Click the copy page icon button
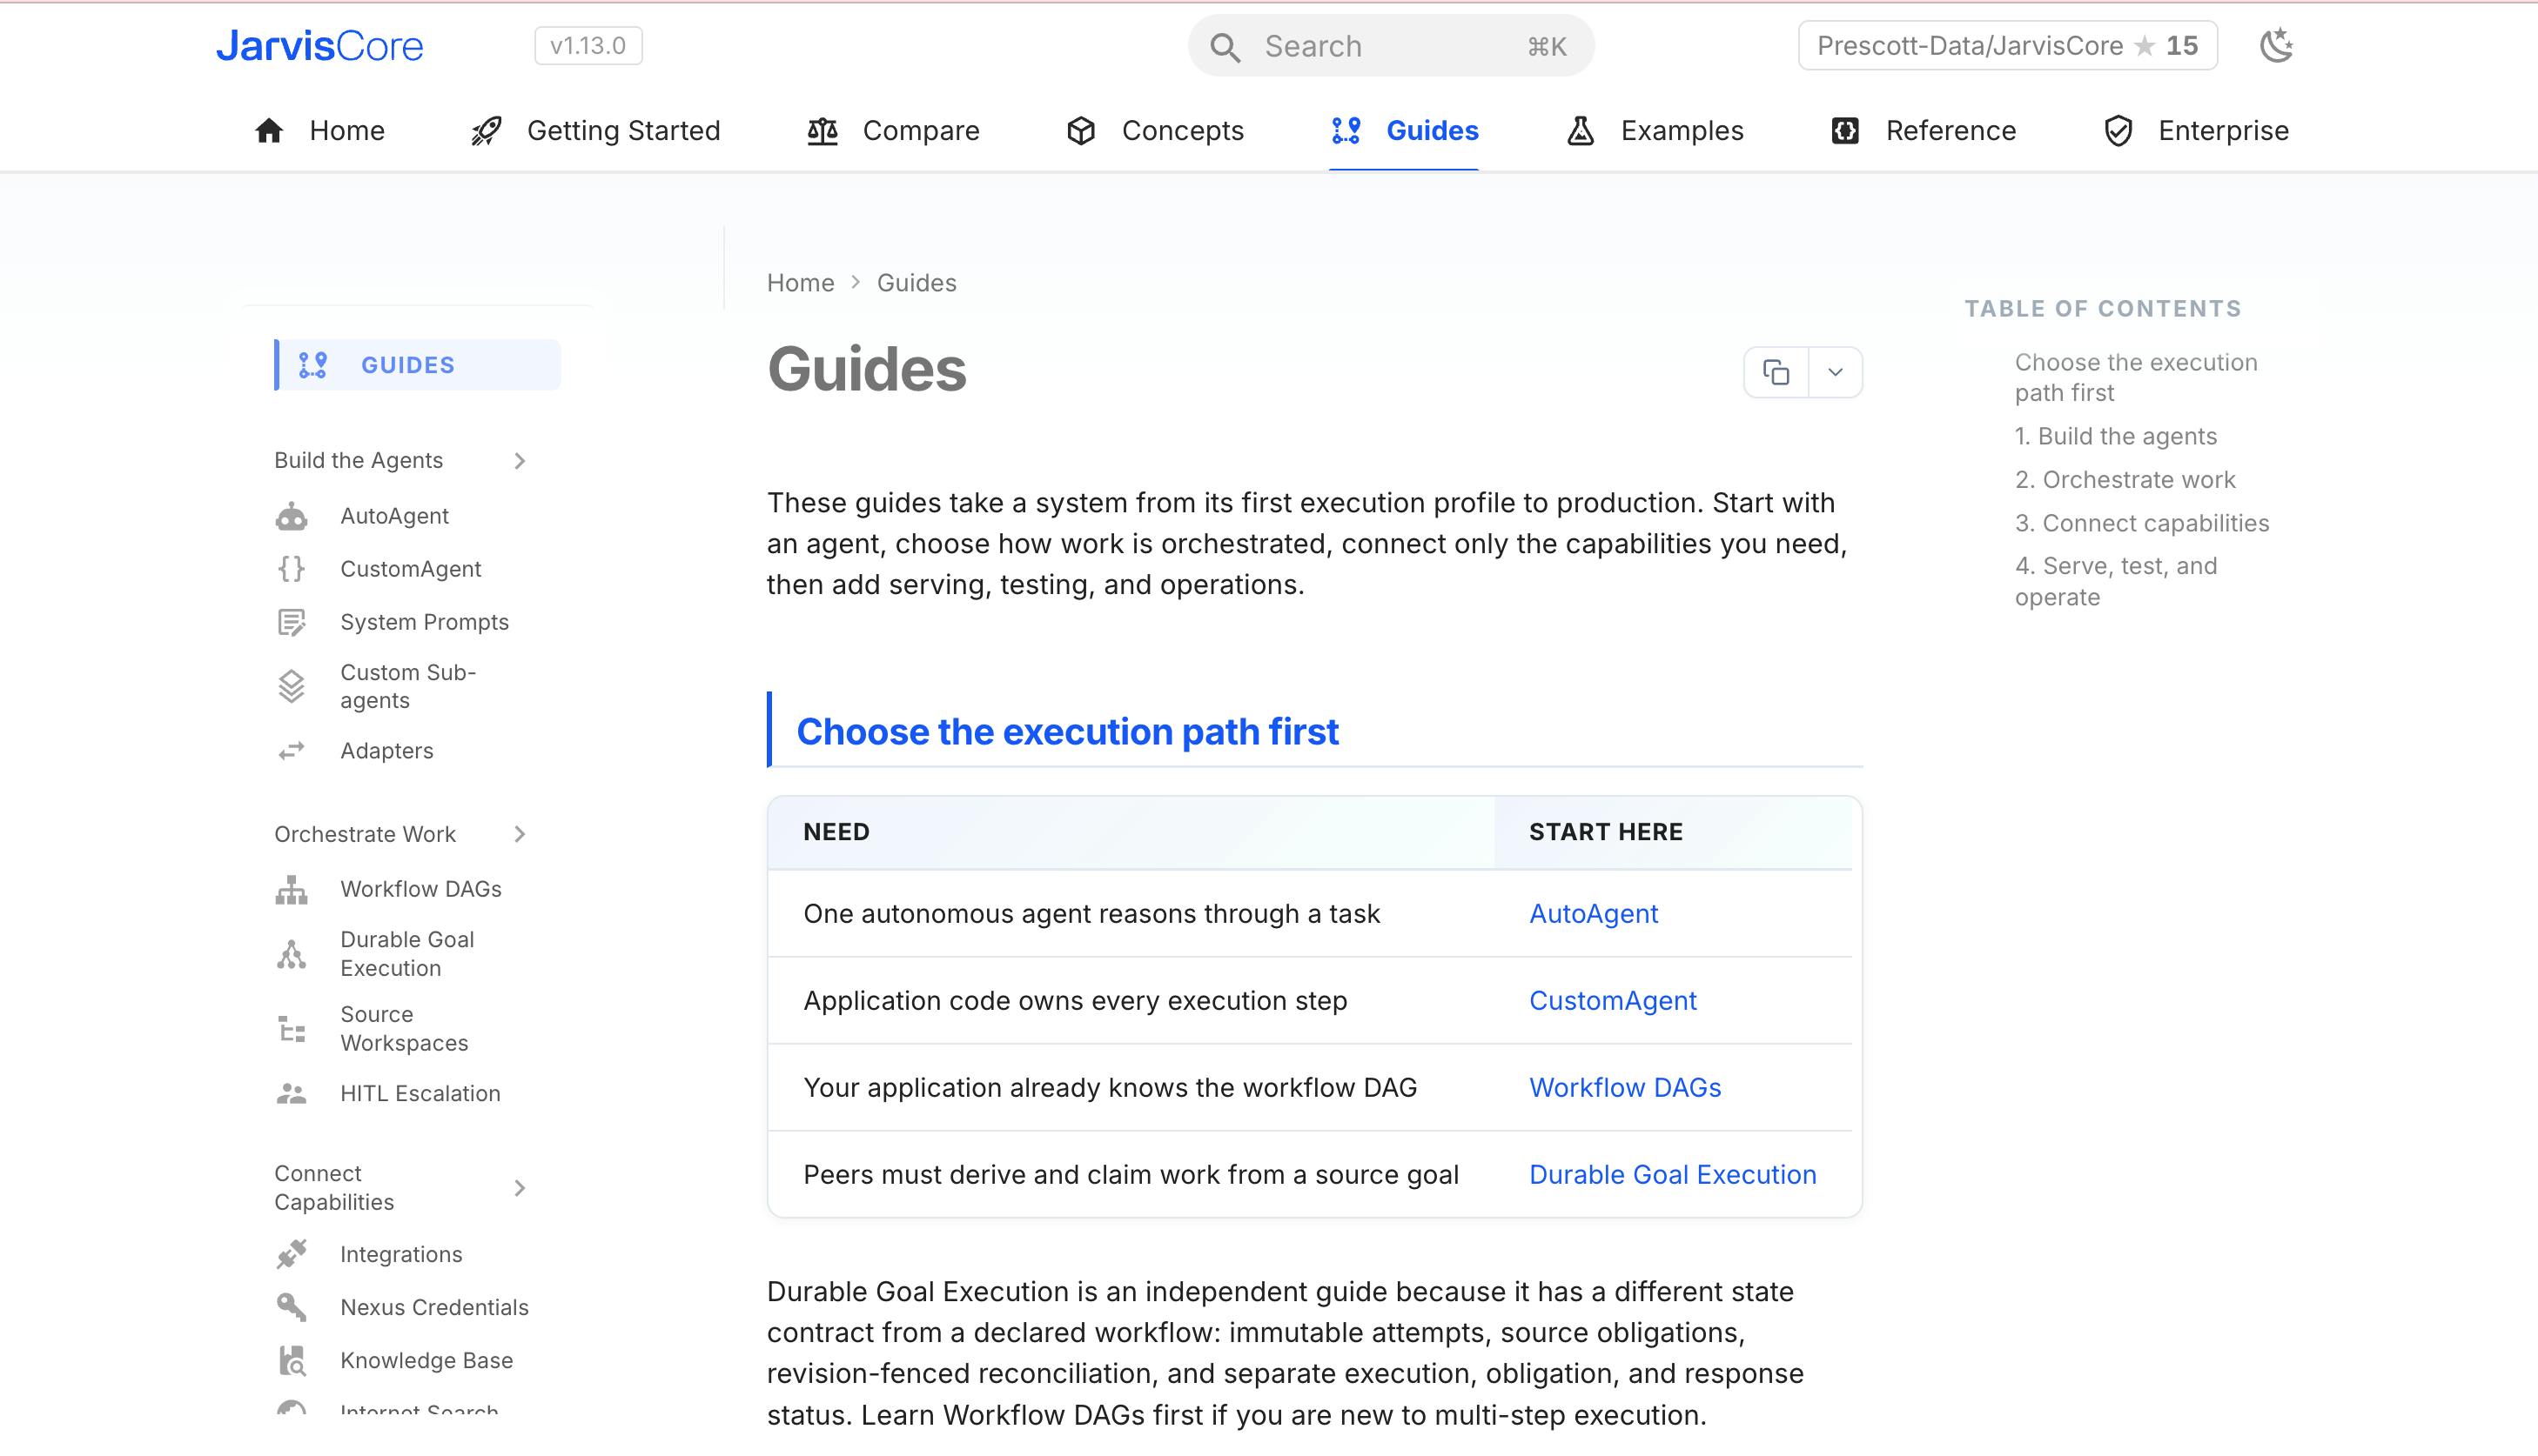This screenshot has width=2538, height=1456. [x=1776, y=372]
